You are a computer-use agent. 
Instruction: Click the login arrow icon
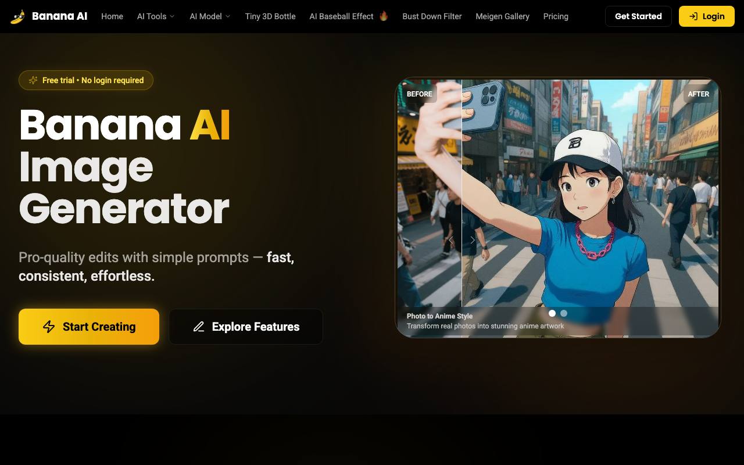tap(693, 16)
